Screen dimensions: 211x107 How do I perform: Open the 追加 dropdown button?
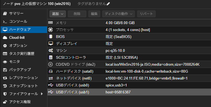58,14
